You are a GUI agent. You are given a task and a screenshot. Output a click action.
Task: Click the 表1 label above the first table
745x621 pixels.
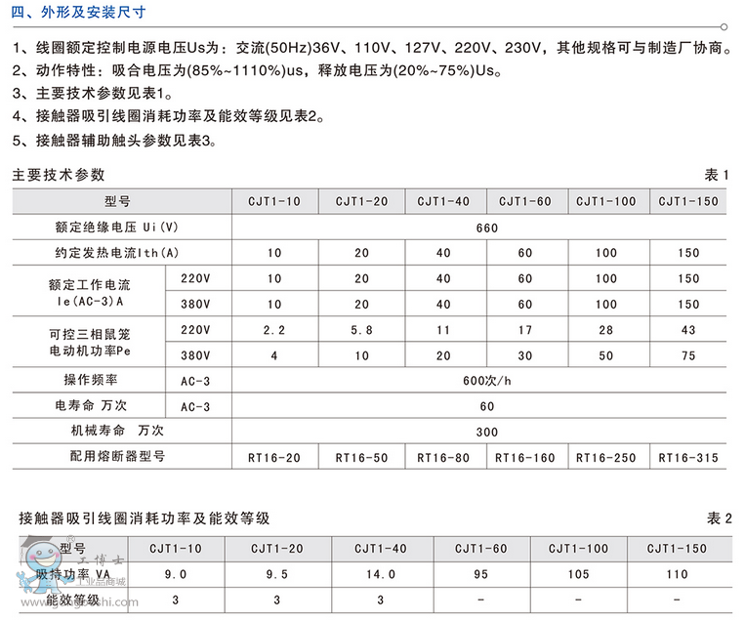(717, 175)
